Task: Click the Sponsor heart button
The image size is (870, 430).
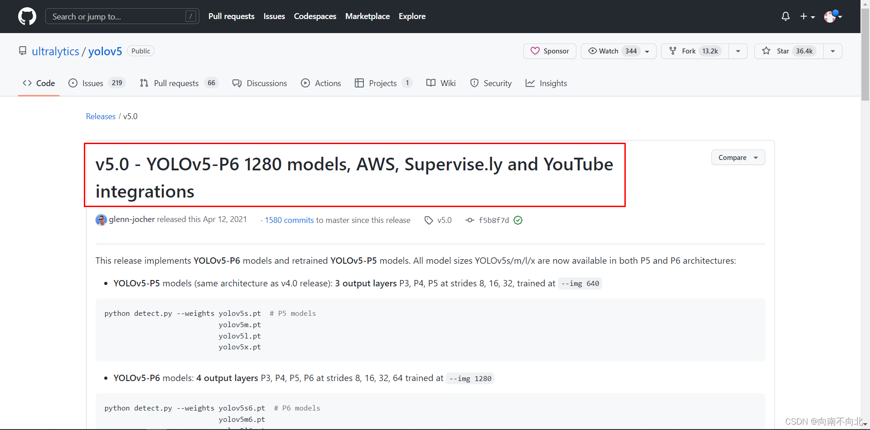Action: (x=550, y=51)
